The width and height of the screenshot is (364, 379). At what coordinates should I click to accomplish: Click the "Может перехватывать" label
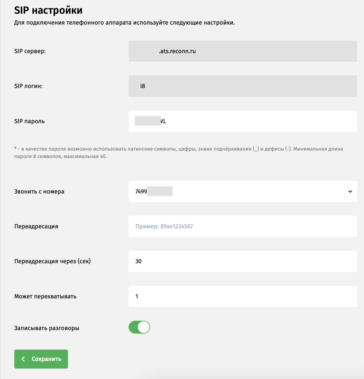pyautogui.click(x=45, y=296)
